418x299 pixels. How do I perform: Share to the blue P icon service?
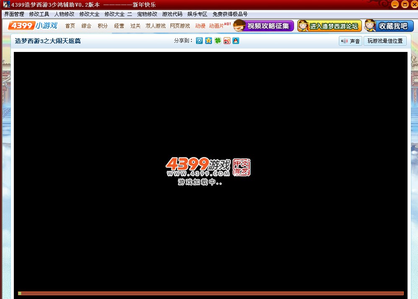pyautogui.click(x=199, y=41)
